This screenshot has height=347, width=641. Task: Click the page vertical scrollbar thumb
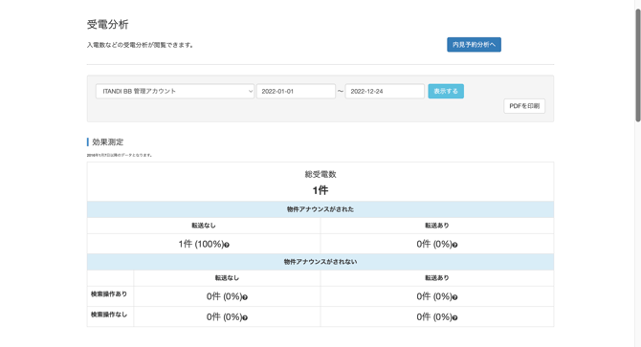pyautogui.click(x=638, y=65)
